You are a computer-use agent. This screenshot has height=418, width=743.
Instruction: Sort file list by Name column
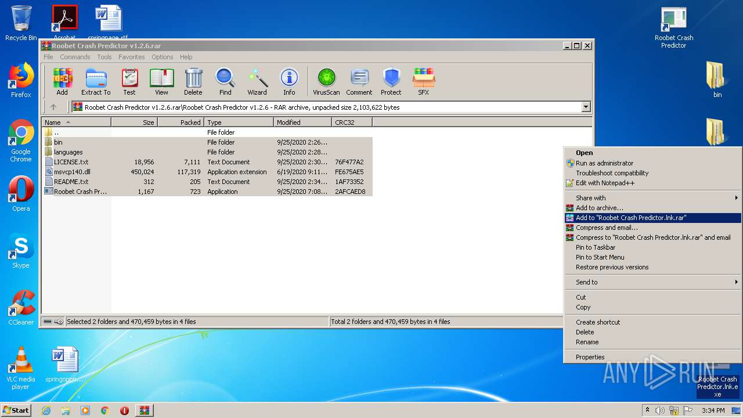pos(76,122)
